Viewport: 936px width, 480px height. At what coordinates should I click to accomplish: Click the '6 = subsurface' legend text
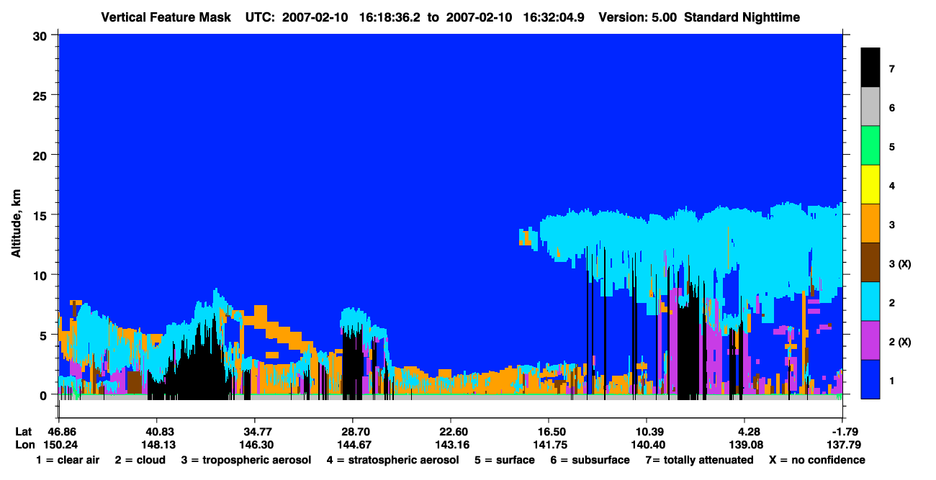[590, 460]
